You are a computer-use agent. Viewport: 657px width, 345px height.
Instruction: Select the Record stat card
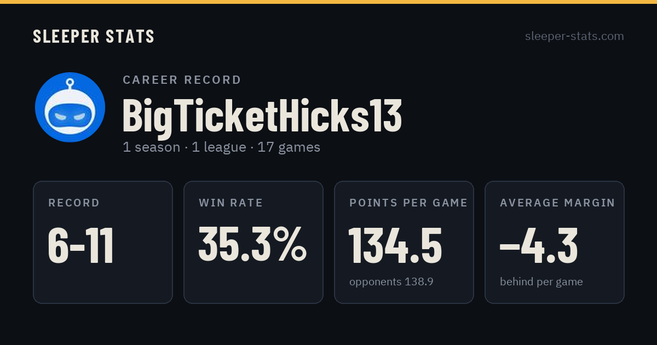coord(103,242)
